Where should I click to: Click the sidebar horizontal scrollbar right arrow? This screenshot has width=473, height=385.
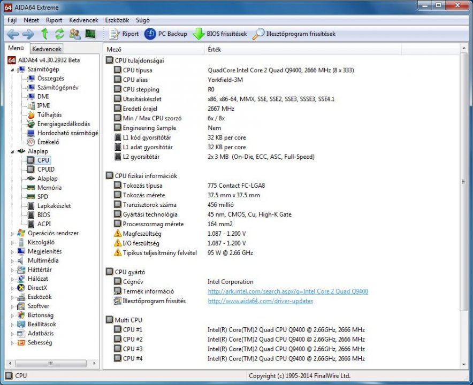(x=95, y=363)
